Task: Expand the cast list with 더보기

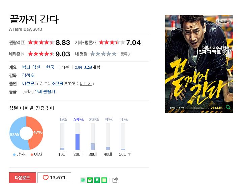Action: pos(87,84)
